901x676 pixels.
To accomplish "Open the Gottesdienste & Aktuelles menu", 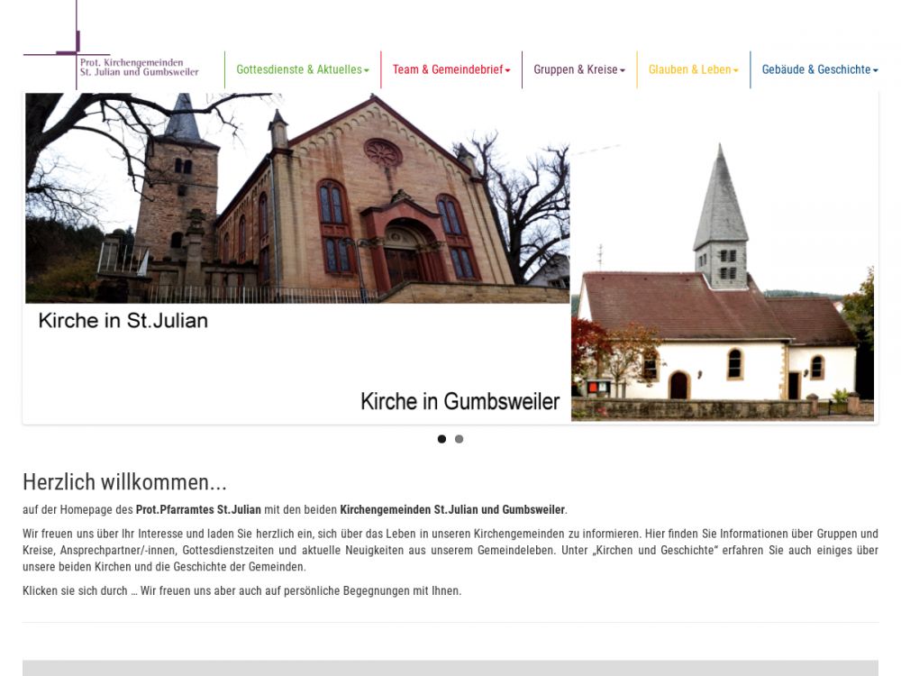I will 298,69.
